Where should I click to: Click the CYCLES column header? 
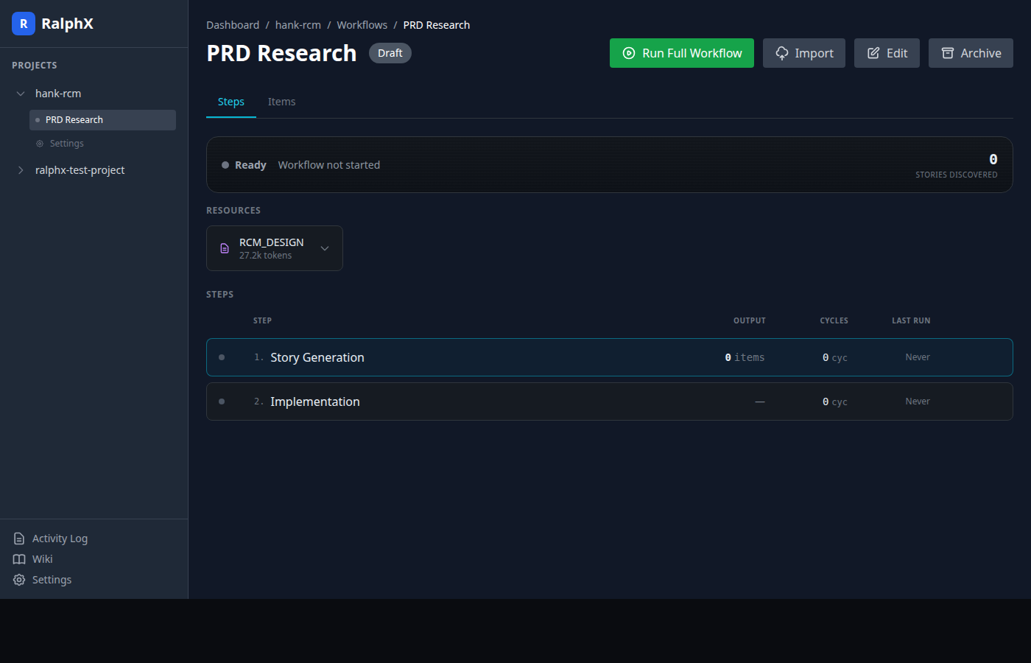pos(834,320)
